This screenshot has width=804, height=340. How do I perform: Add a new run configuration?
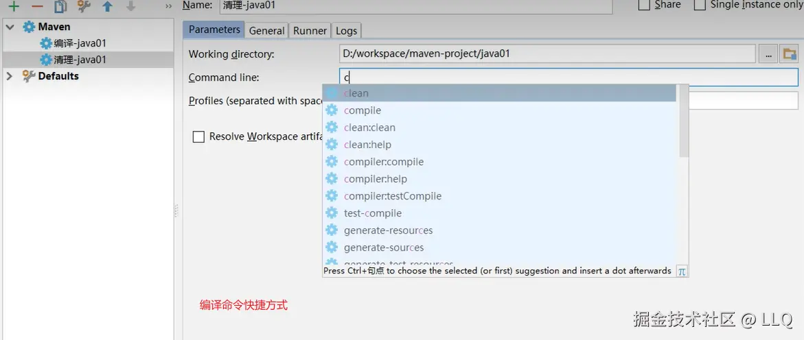pyautogui.click(x=14, y=6)
